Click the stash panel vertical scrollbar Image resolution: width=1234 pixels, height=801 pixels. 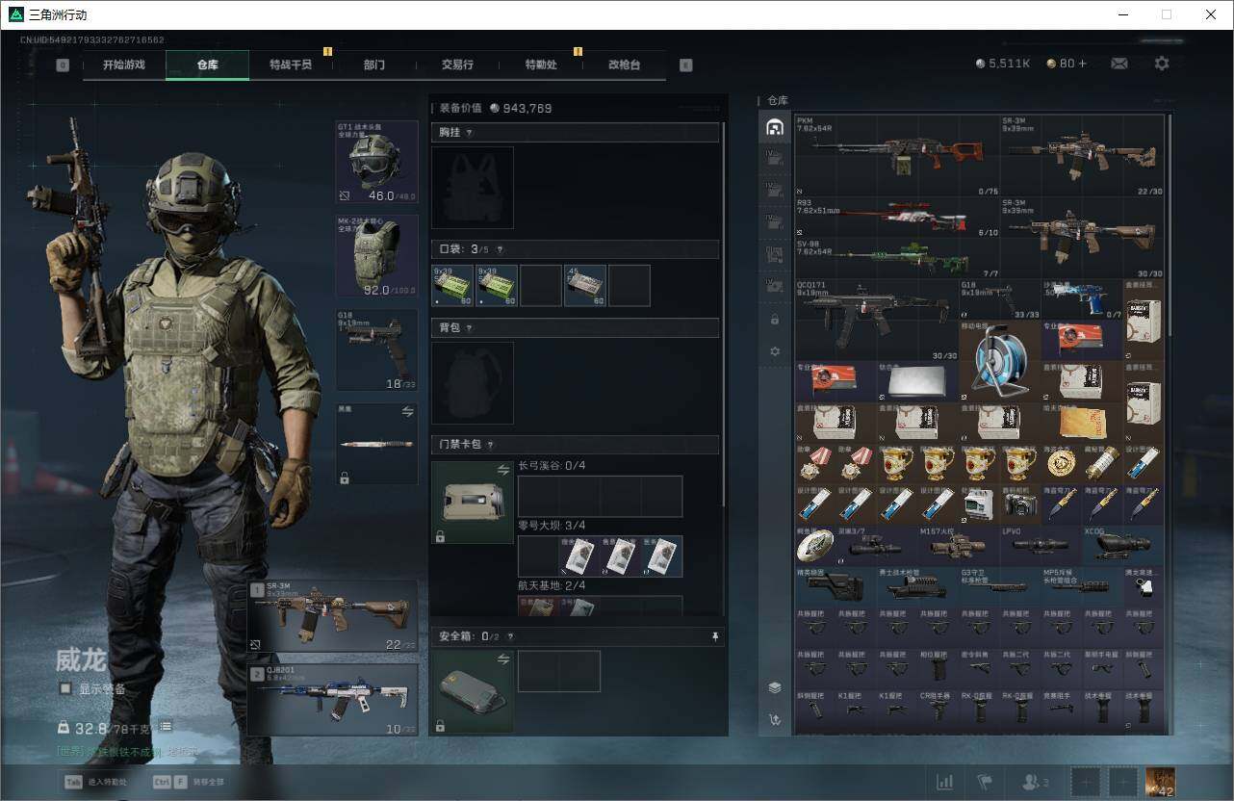1170,226
